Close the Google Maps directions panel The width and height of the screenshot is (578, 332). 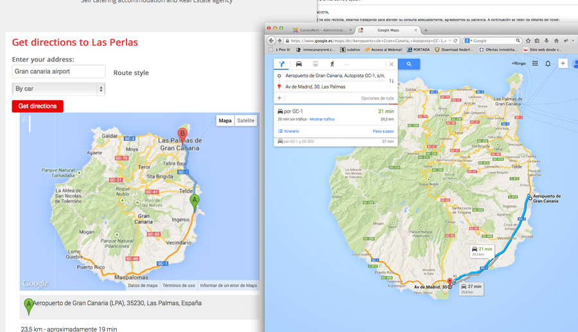click(x=392, y=64)
